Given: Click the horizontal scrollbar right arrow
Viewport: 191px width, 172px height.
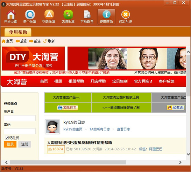Looking at the screenshot, I should pyautogui.click(x=180, y=162).
